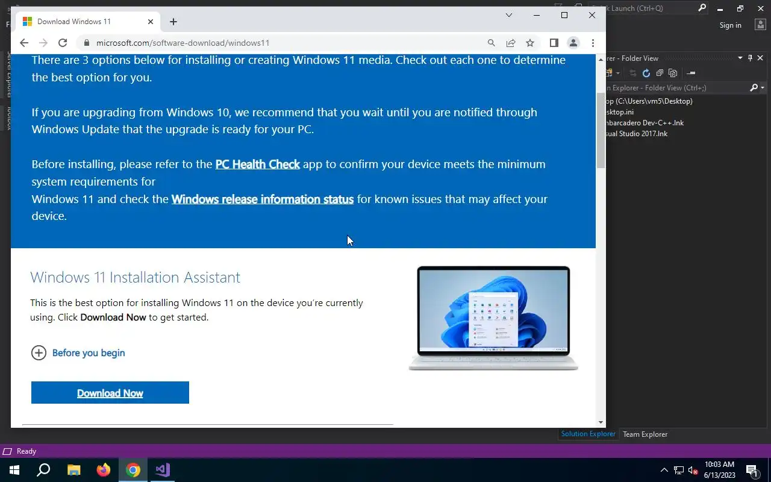Click Windows 11 Installation Assistant heading
771x482 pixels.
pyautogui.click(x=136, y=277)
